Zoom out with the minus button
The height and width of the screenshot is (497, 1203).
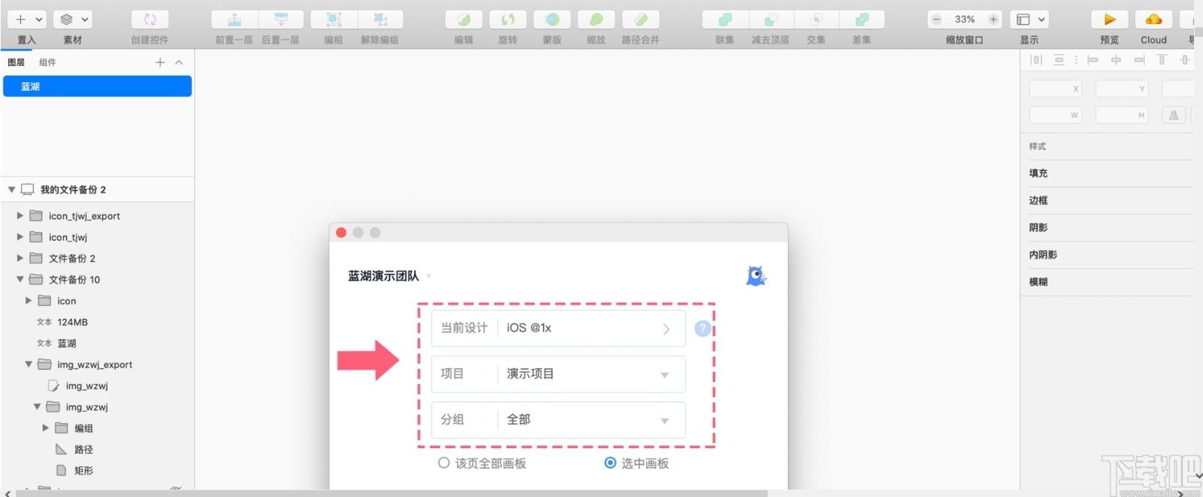coord(937,20)
